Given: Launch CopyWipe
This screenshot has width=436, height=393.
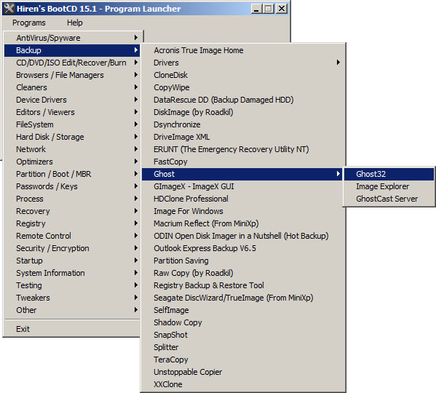Looking at the screenshot, I should pos(242,87).
